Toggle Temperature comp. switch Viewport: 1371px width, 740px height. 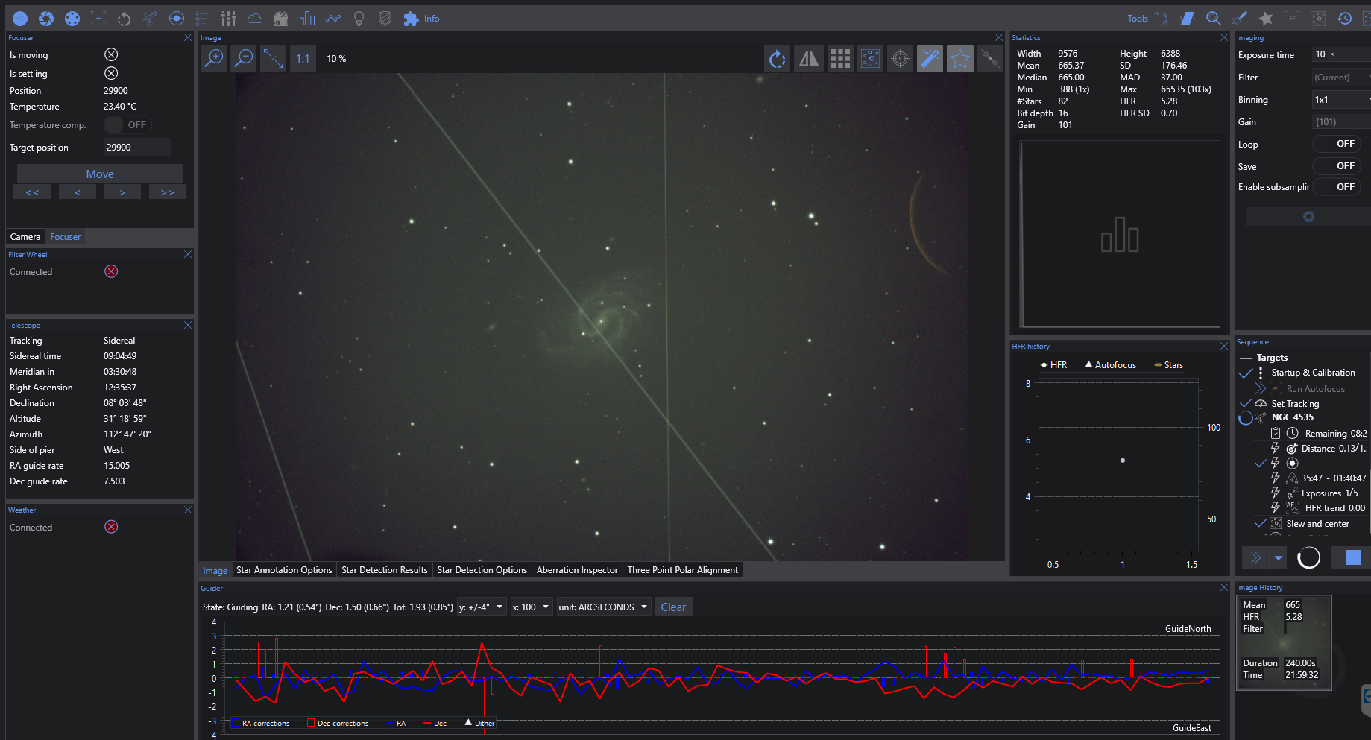tap(127, 125)
